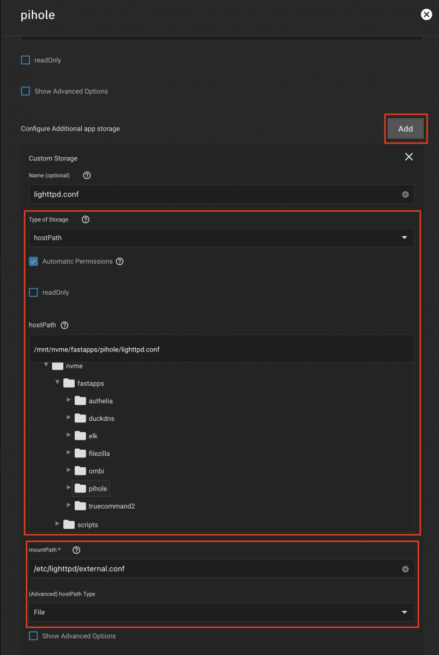
Task: Select the 'truecommand2' tree label
Action: pyautogui.click(x=112, y=506)
